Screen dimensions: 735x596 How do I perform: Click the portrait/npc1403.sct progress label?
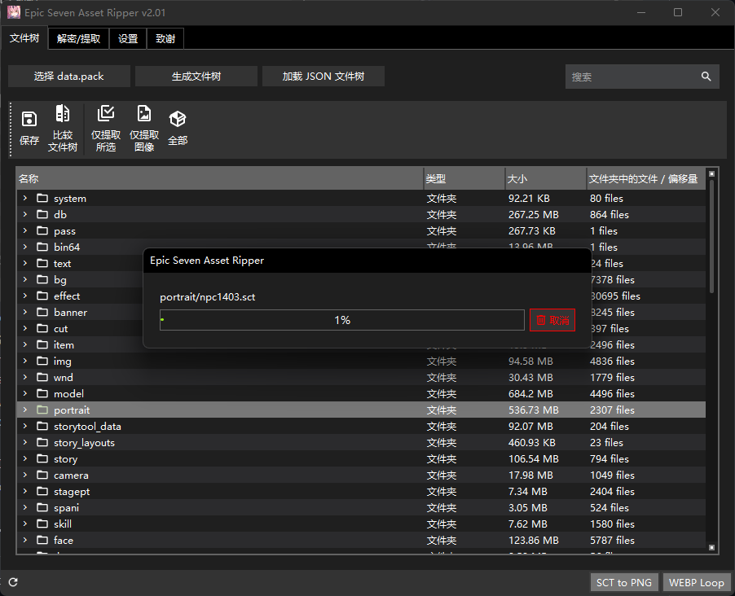pyautogui.click(x=208, y=297)
